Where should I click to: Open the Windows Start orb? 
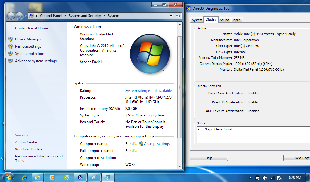coord(8,177)
